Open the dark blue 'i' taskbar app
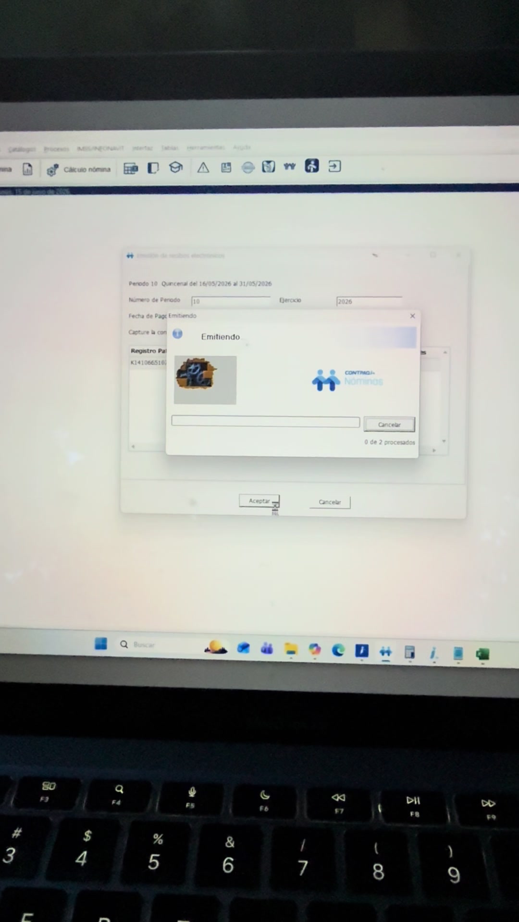The height and width of the screenshot is (922, 519). pyautogui.click(x=362, y=651)
